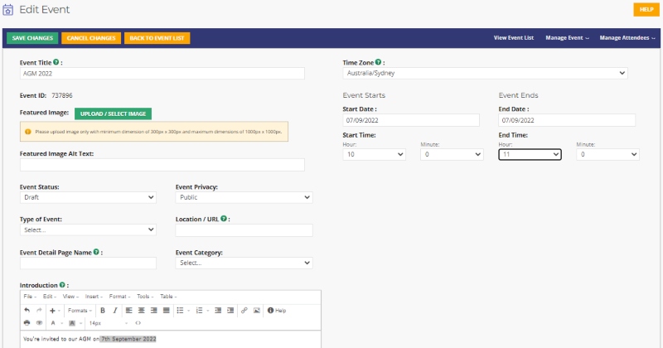The width and height of the screenshot is (663, 348).
Task: Expand the bullet list style arrow
Action: 189,311
